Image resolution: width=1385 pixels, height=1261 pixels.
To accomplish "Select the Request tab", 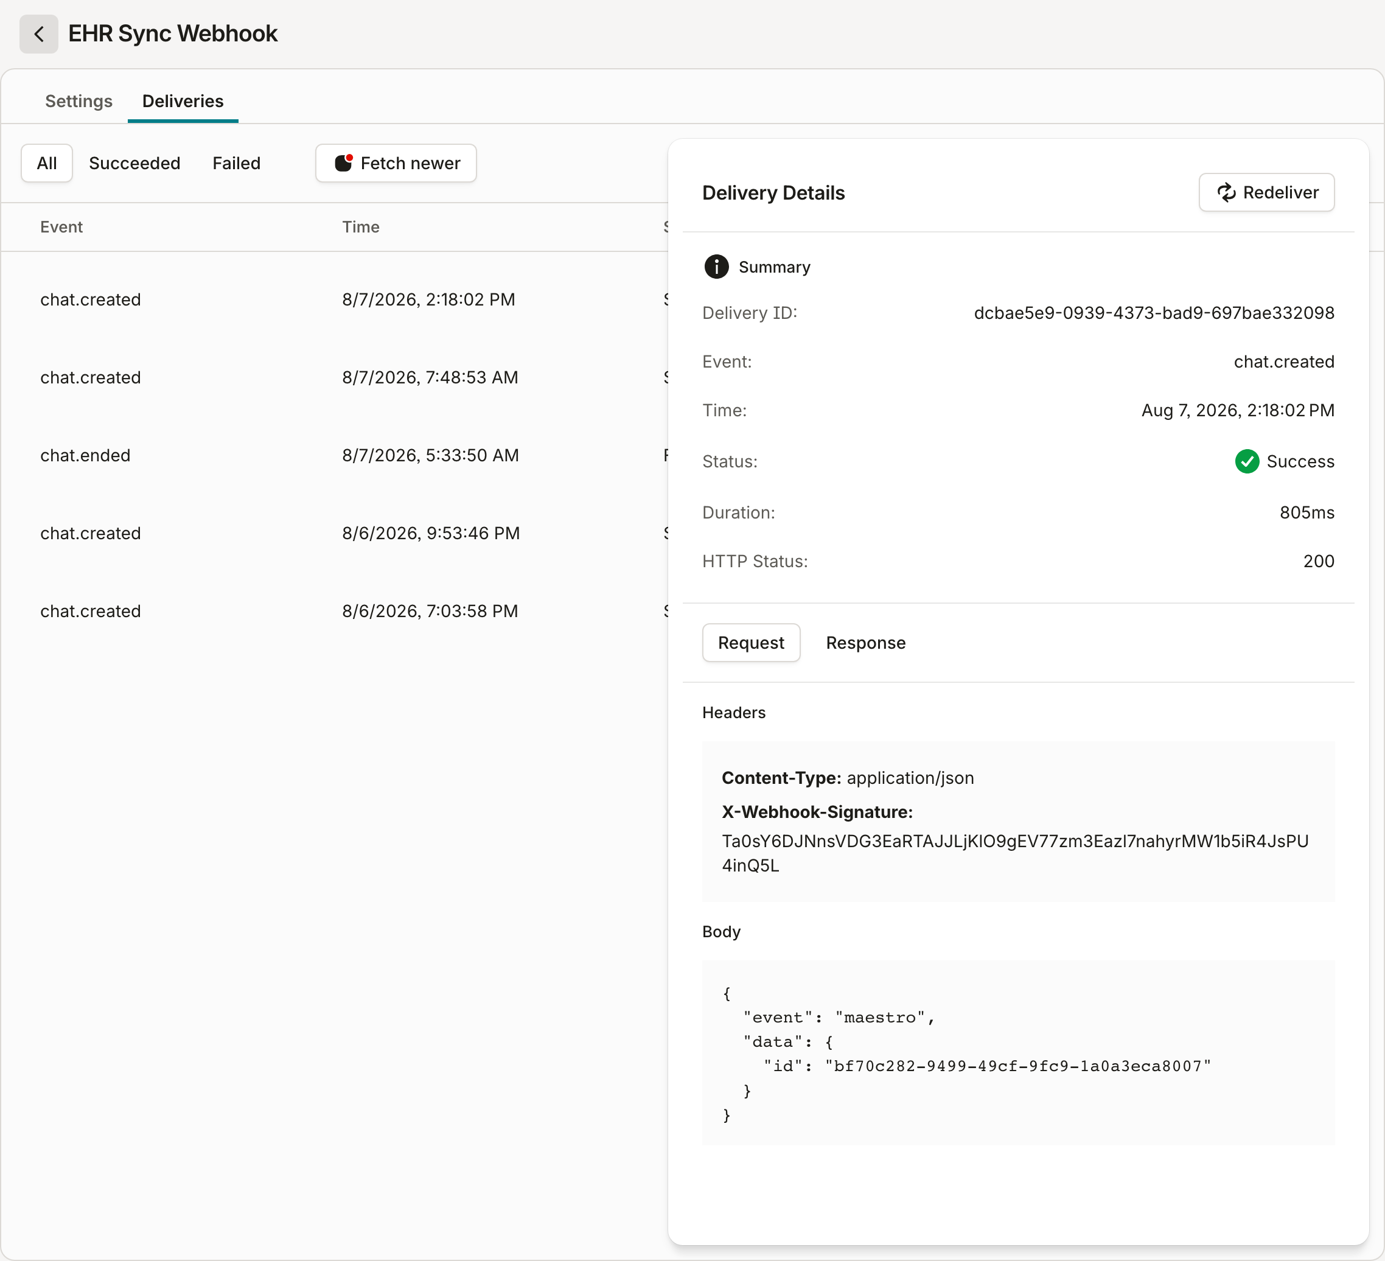I will (x=751, y=643).
